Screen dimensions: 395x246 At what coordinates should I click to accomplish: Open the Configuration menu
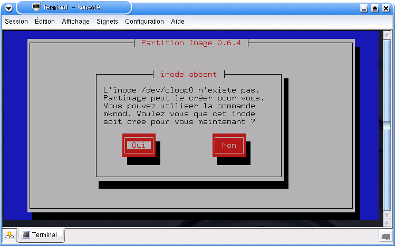144,22
